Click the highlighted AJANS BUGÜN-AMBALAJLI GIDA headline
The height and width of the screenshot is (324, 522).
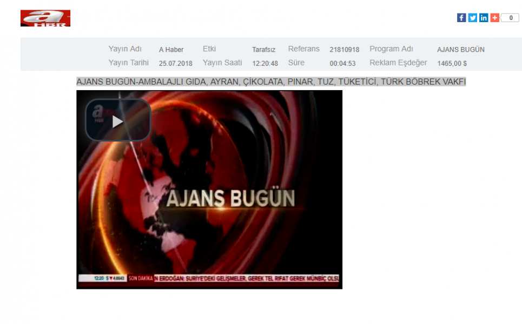271,82
